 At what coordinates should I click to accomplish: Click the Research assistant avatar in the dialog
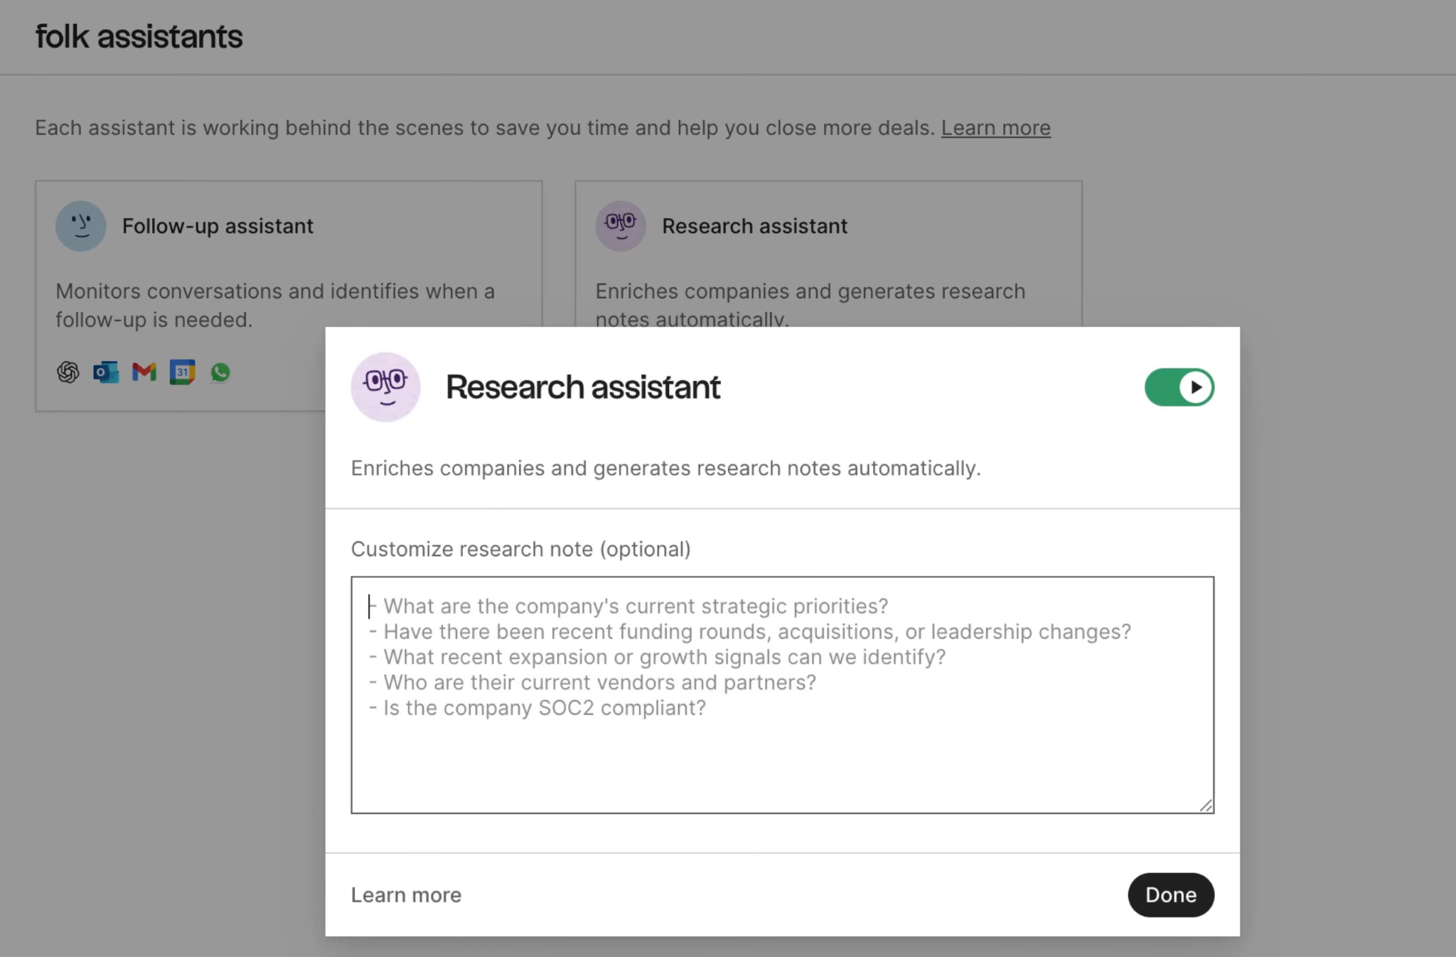click(x=386, y=387)
